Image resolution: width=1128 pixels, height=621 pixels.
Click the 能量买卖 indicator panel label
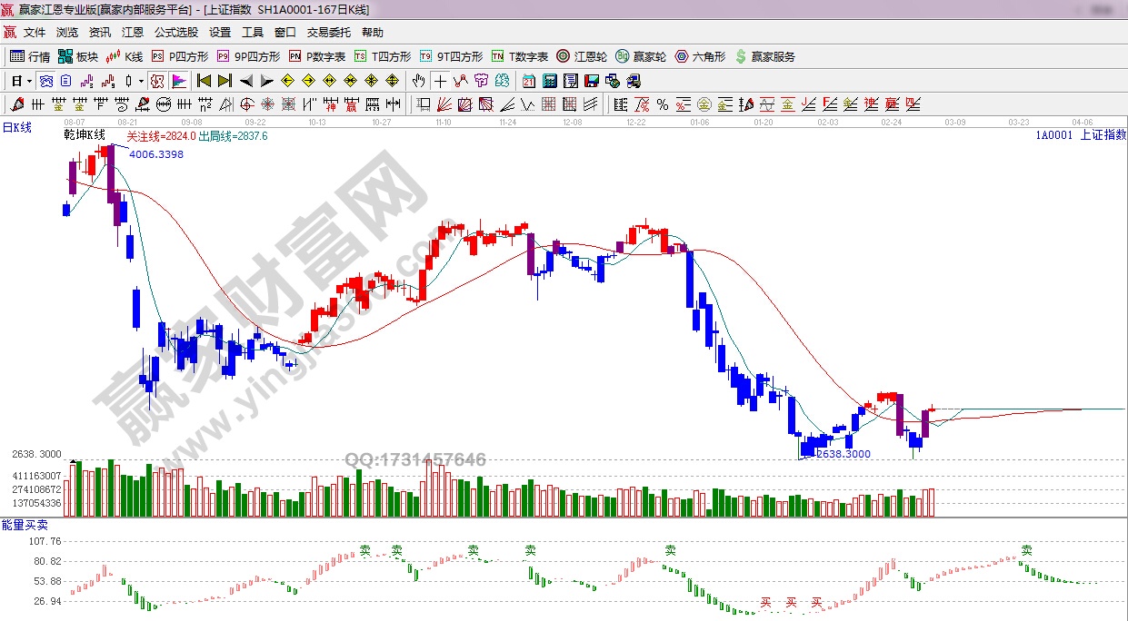click(x=25, y=525)
